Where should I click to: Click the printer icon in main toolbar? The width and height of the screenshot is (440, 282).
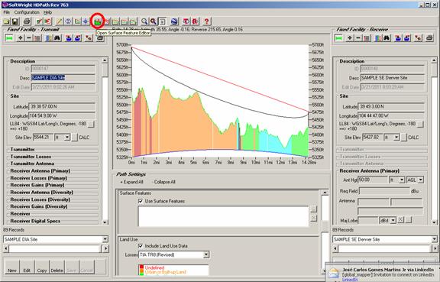click(x=27, y=21)
